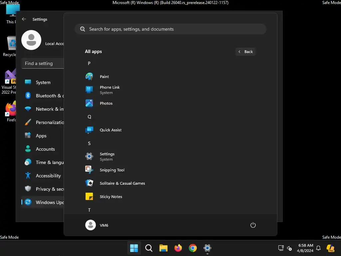Open Bluetooth & devices in Settings
Screen dimensions: 341x256
coord(43,96)
